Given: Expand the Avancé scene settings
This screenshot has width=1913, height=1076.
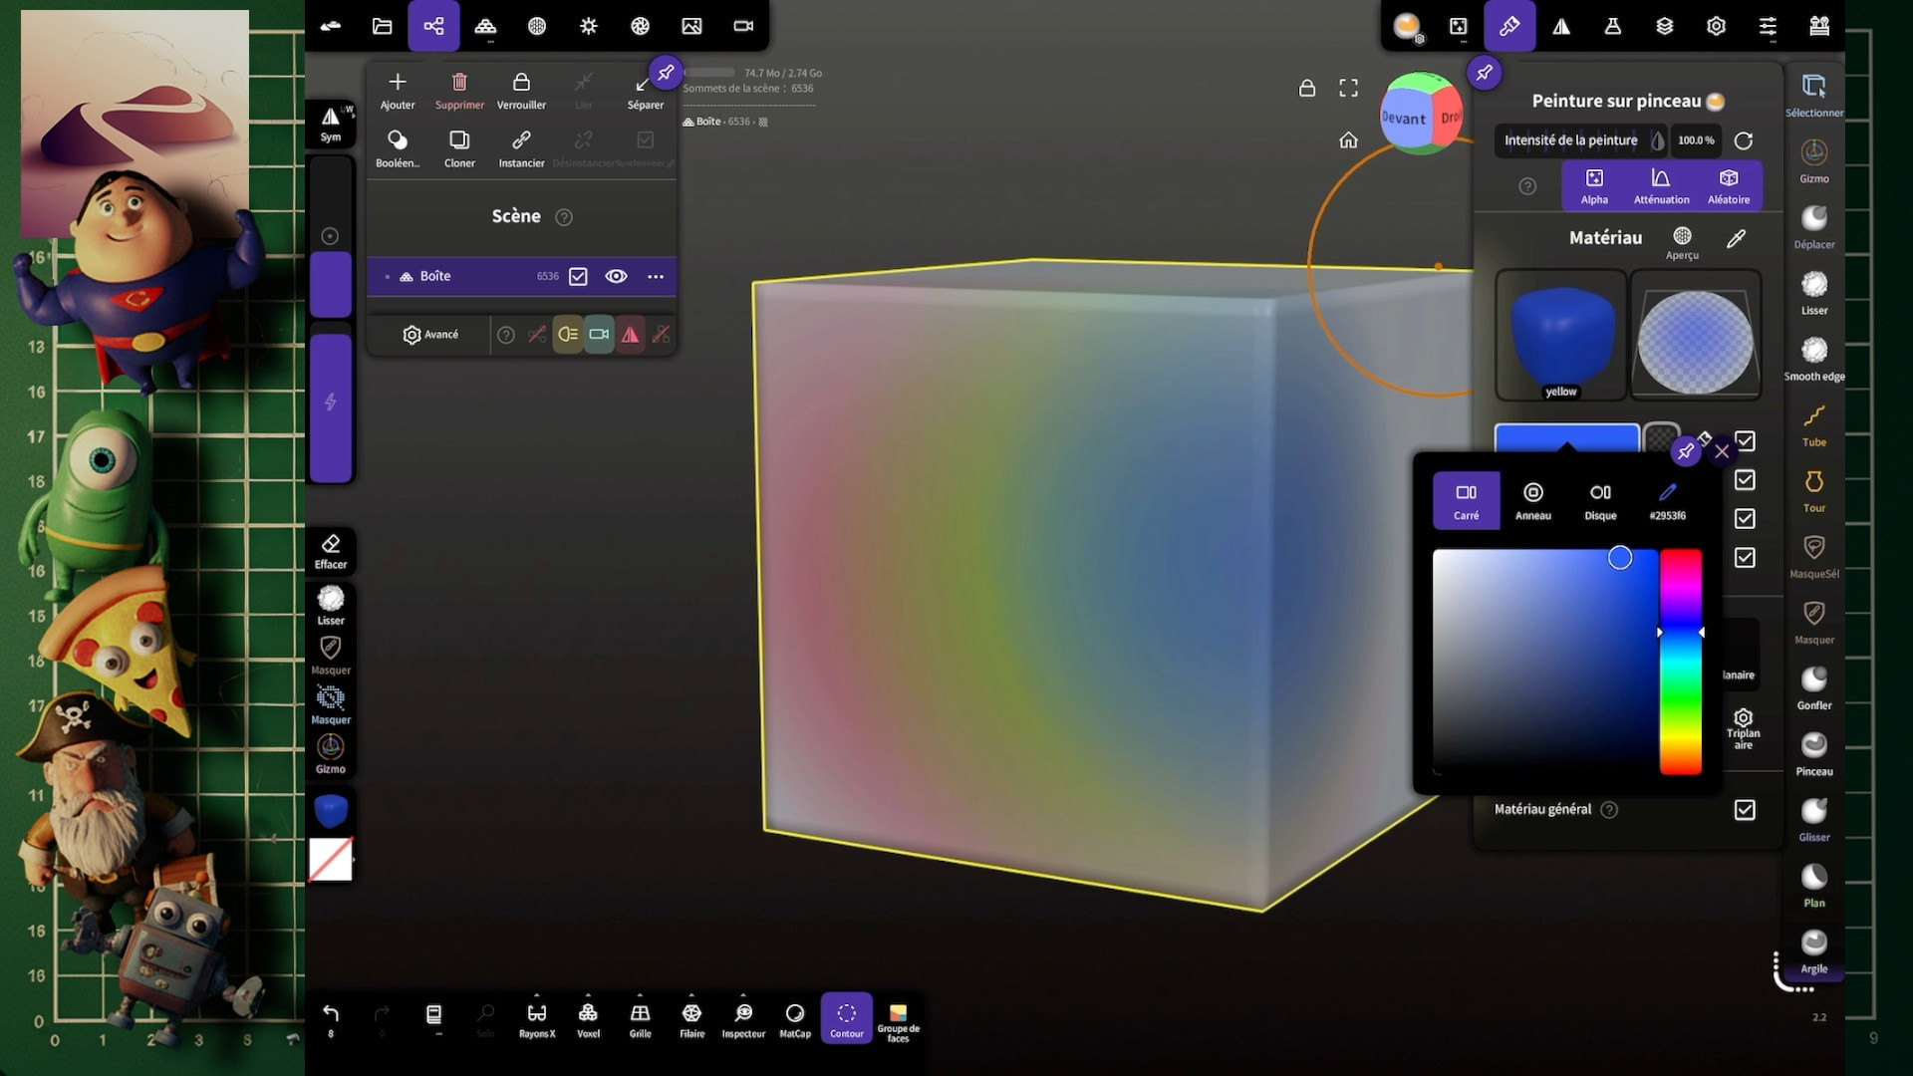Looking at the screenshot, I should (430, 335).
